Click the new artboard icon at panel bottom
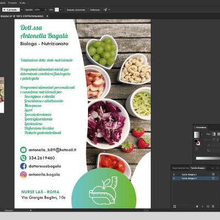 [208, 206]
